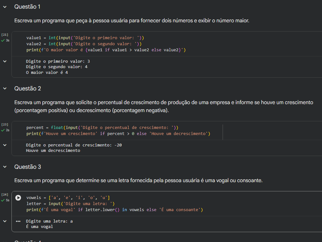Screen dimensions: 322x242
Task: Click the 'Houve um crescimento' print line
Action: (x=118, y=134)
